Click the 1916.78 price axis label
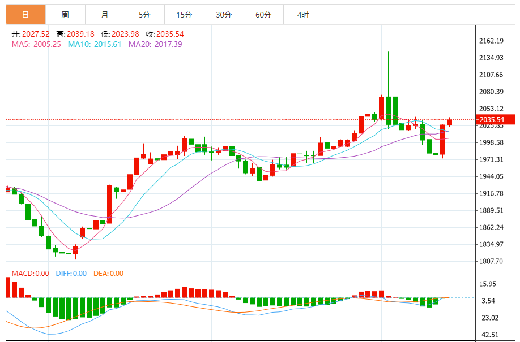Viewport: 520px width, 342px height. pos(491,193)
